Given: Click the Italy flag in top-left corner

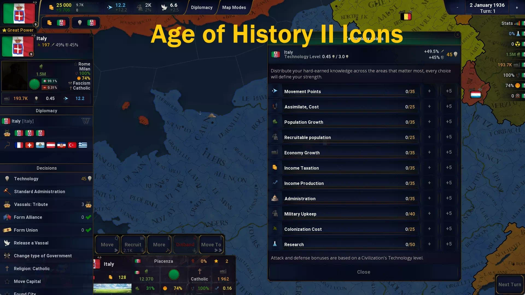Looking at the screenshot, I should 19,13.
